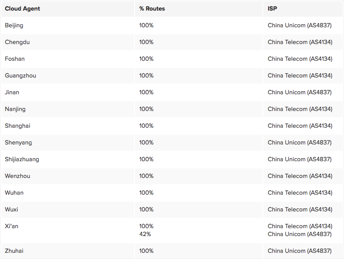
Task: Click the % Routes column header
Action: tap(152, 9)
